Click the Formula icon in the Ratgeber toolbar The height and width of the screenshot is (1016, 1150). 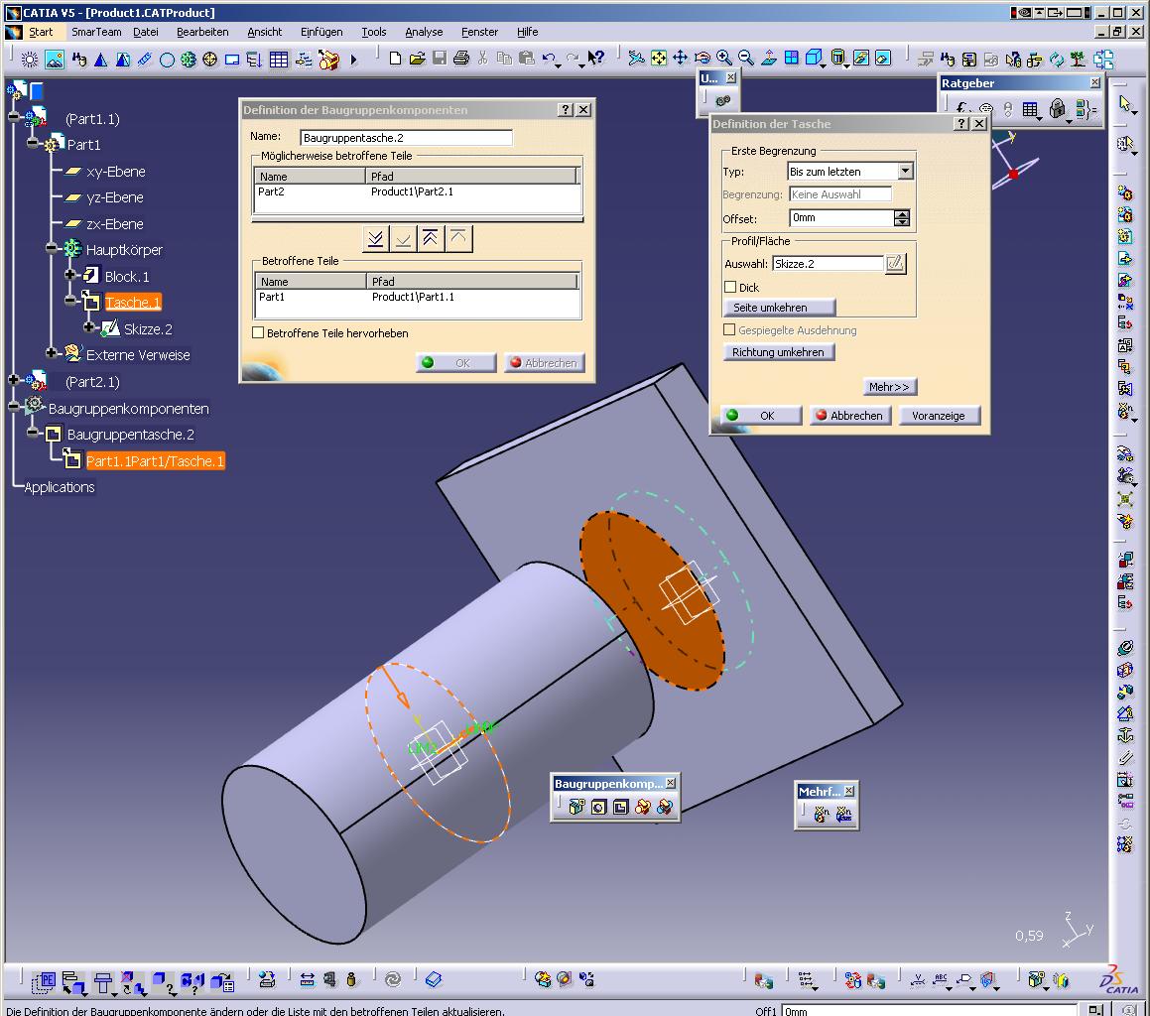pos(961,109)
